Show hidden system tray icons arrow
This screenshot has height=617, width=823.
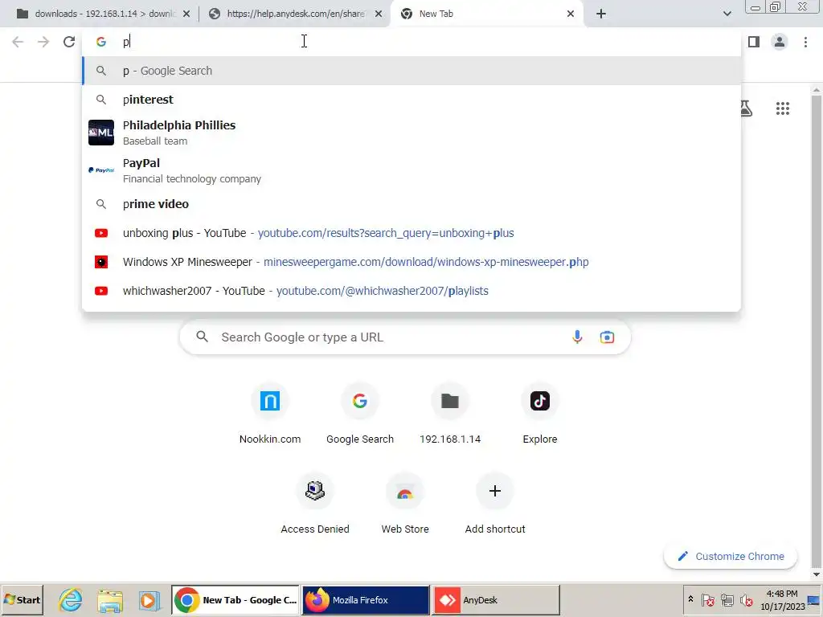point(690,599)
